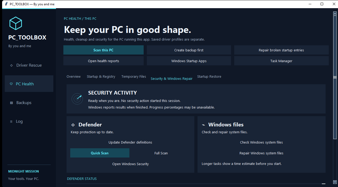Open the Temporary Files tab
The height and width of the screenshot is (187, 338).
(134, 76)
